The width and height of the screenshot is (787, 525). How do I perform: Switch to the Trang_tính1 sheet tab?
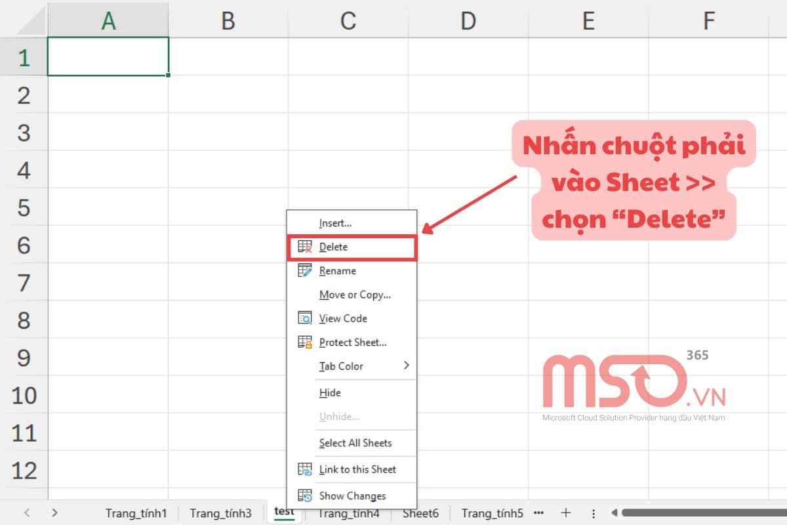click(136, 513)
